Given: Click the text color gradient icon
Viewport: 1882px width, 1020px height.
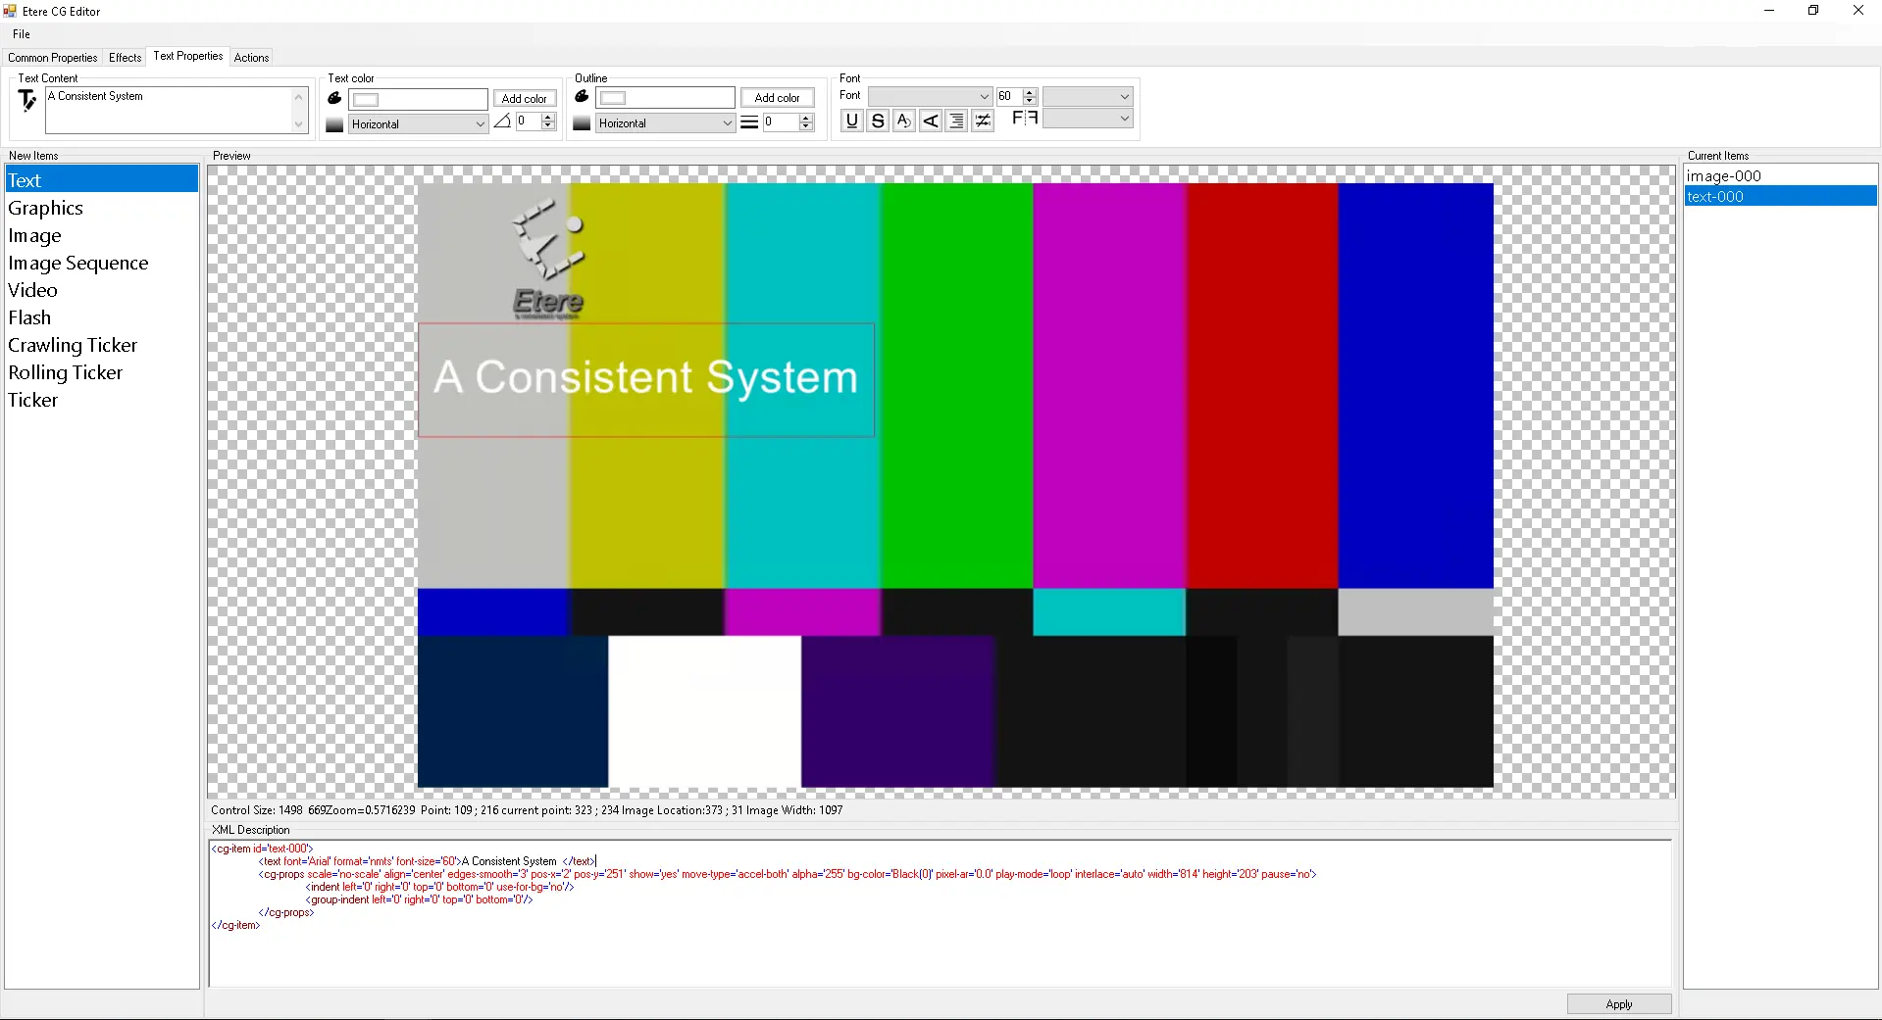Looking at the screenshot, I should point(334,124).
